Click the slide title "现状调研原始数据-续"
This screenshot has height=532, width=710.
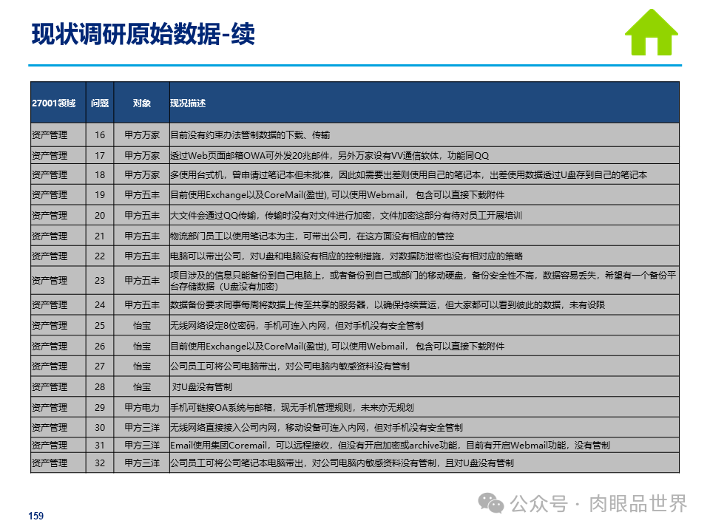(143, 34)
